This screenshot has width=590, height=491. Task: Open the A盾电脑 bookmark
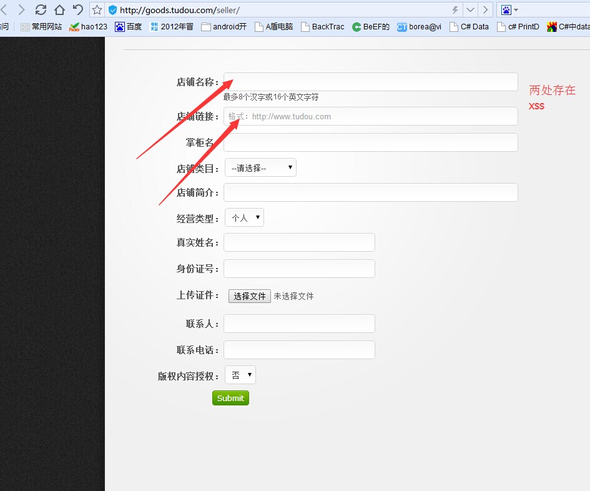point(274,27)
